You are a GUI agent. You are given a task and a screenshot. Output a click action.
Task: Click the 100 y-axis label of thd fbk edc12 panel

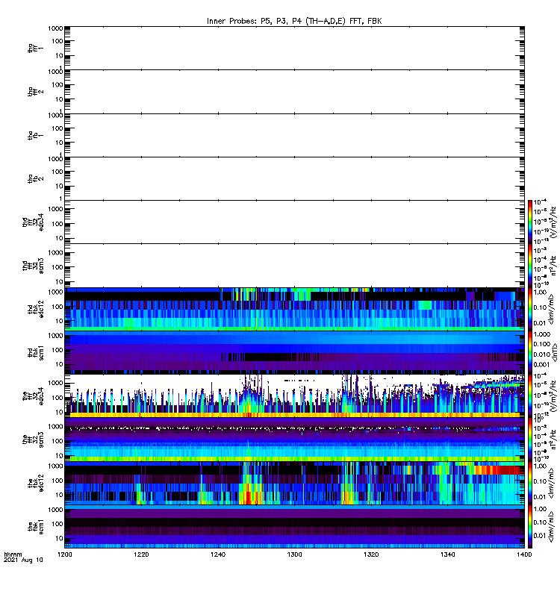(x=57, y=307)
